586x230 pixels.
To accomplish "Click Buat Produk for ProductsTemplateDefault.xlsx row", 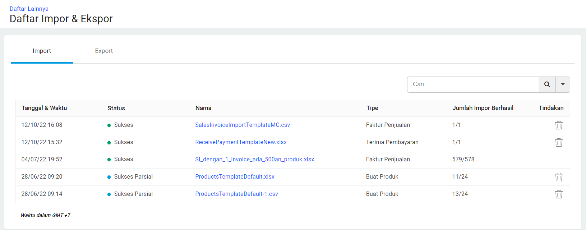I will point(382,177).
